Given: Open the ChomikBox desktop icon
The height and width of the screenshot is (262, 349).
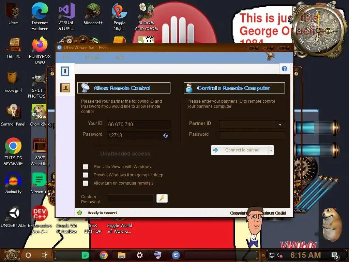Looking at the screenshot, I should (x=40, y=115).
